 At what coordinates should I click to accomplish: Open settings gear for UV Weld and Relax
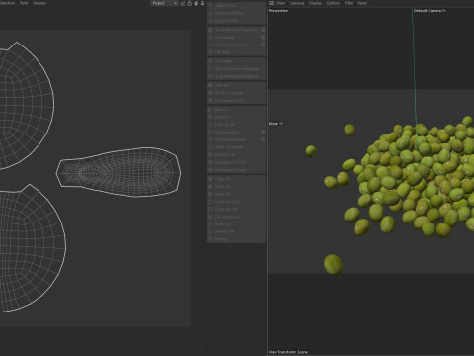coord(263,44)
